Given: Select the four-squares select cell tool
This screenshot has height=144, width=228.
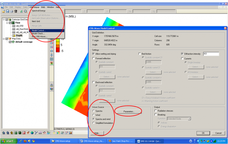Looking at the screenshot, I should point(52,59).
